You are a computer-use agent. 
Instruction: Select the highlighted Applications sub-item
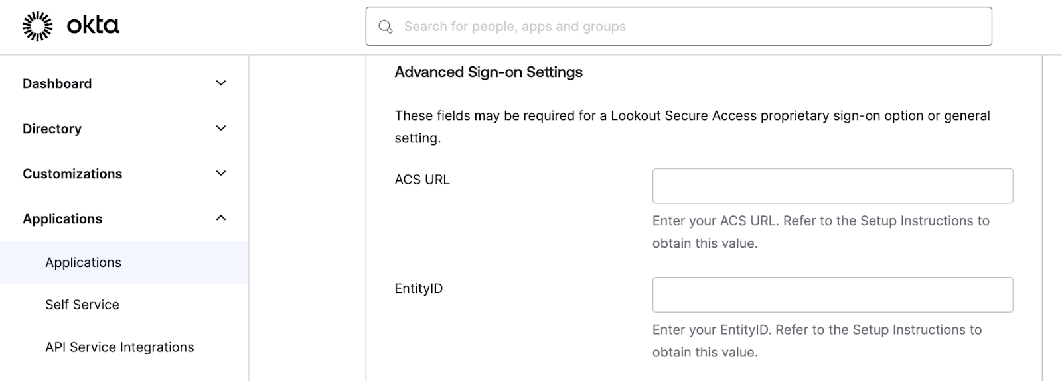point(124,262)
